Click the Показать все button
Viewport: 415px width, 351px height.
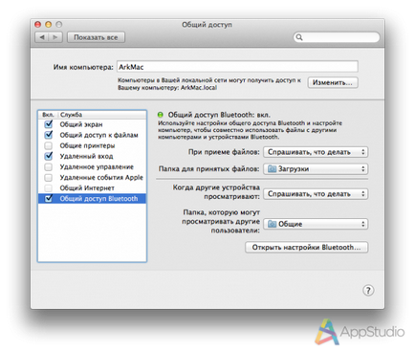click(96, 37)
